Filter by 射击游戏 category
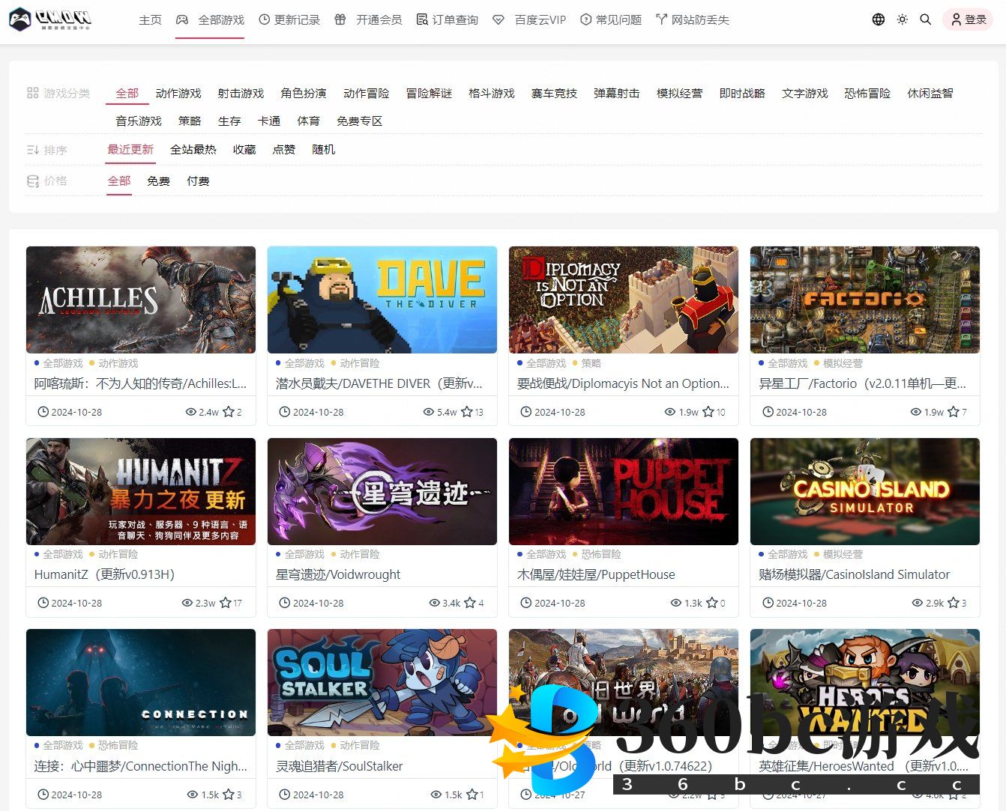This screenshot has height=811, width=1006. point(241,93)
